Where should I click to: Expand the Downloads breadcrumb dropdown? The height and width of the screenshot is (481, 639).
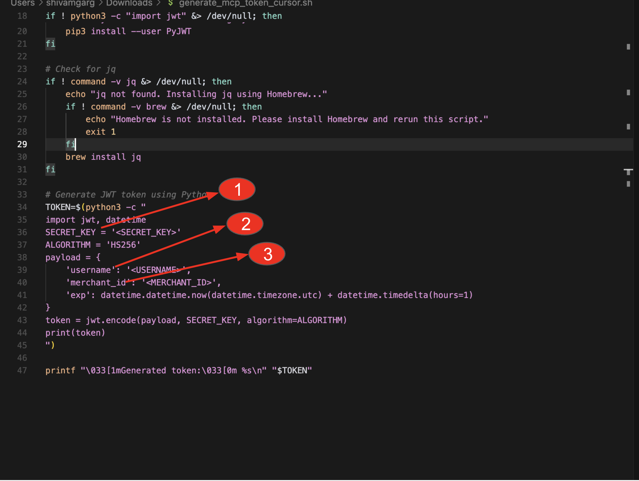[x=129, y=3]
